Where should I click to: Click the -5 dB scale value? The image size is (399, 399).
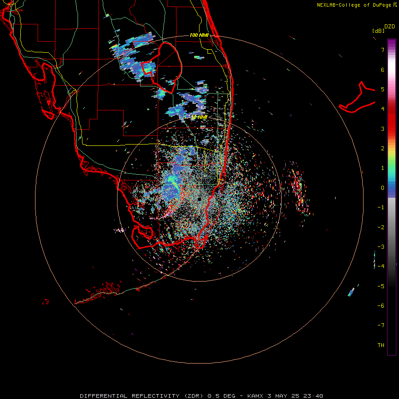(381, 286)
